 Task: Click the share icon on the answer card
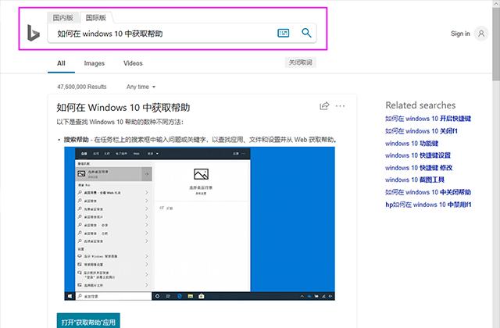324,106
